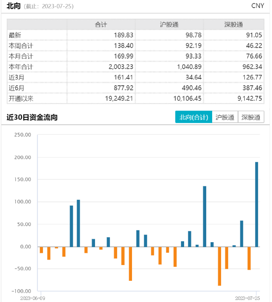Click the 近30日资金流向 heading
The height and width of the screenshot is (302, 272).
tap(32, 117)
